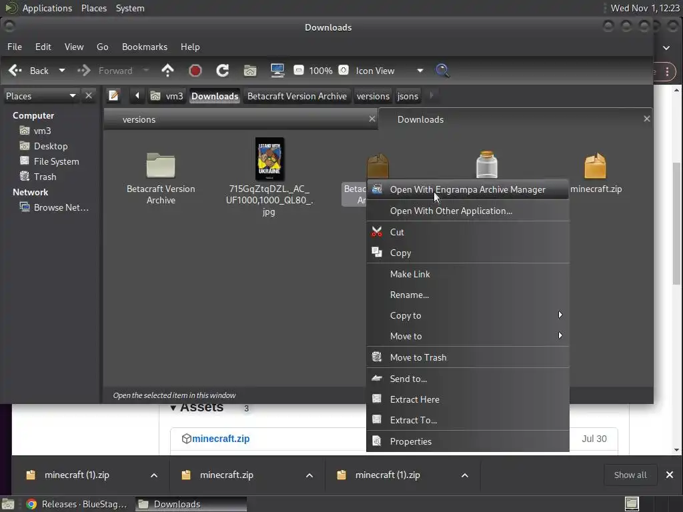Select Trash in the Places sidebar
The image size is (683, 512).
click(x=38, y=176)
